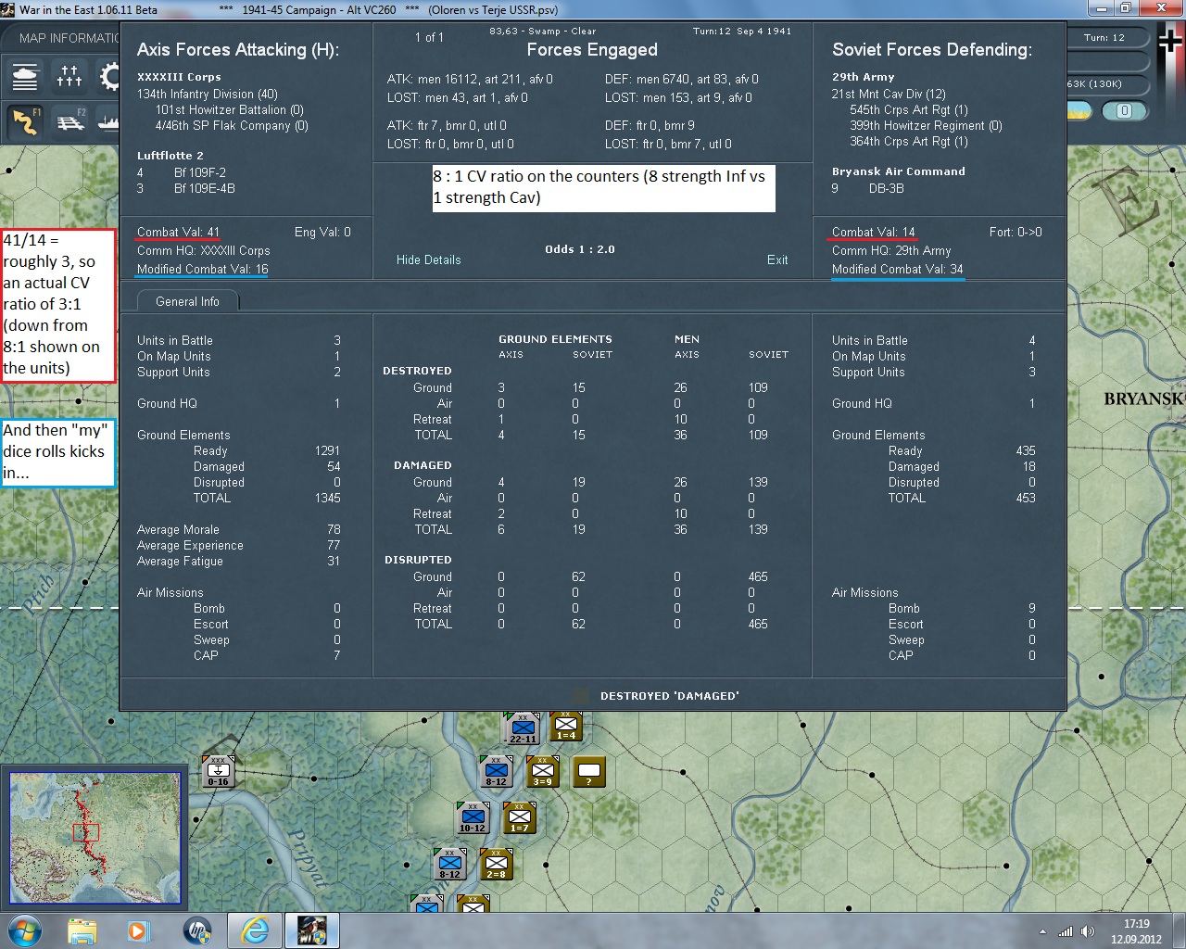Image resolution: width=1186 pixels, height=949 pixels.
Task: Select Soviet 2=8 division counter
Action: [497, 864]
